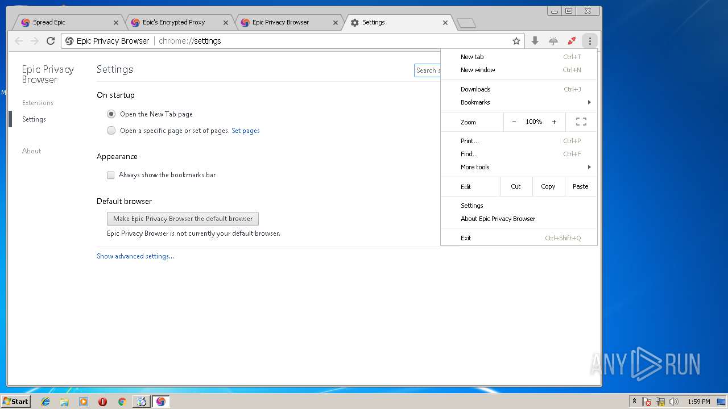The image size is (728, 409).
Task: Click Paste in the Edit row
Action: [581, 186]
